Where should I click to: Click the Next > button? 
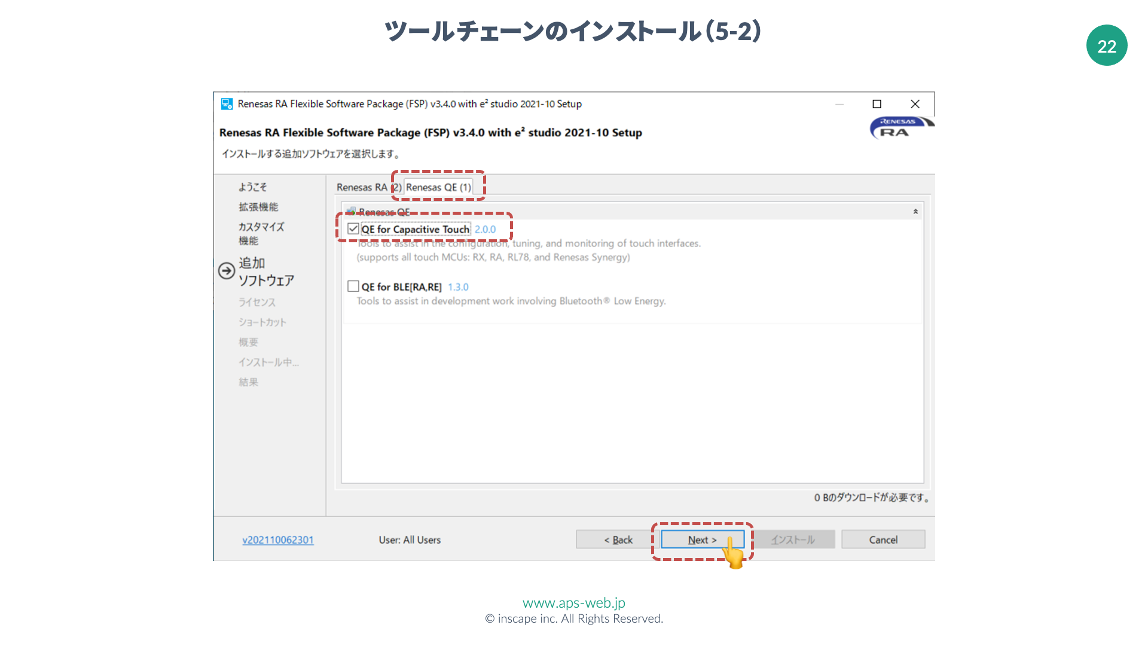[x=703, y=540]
